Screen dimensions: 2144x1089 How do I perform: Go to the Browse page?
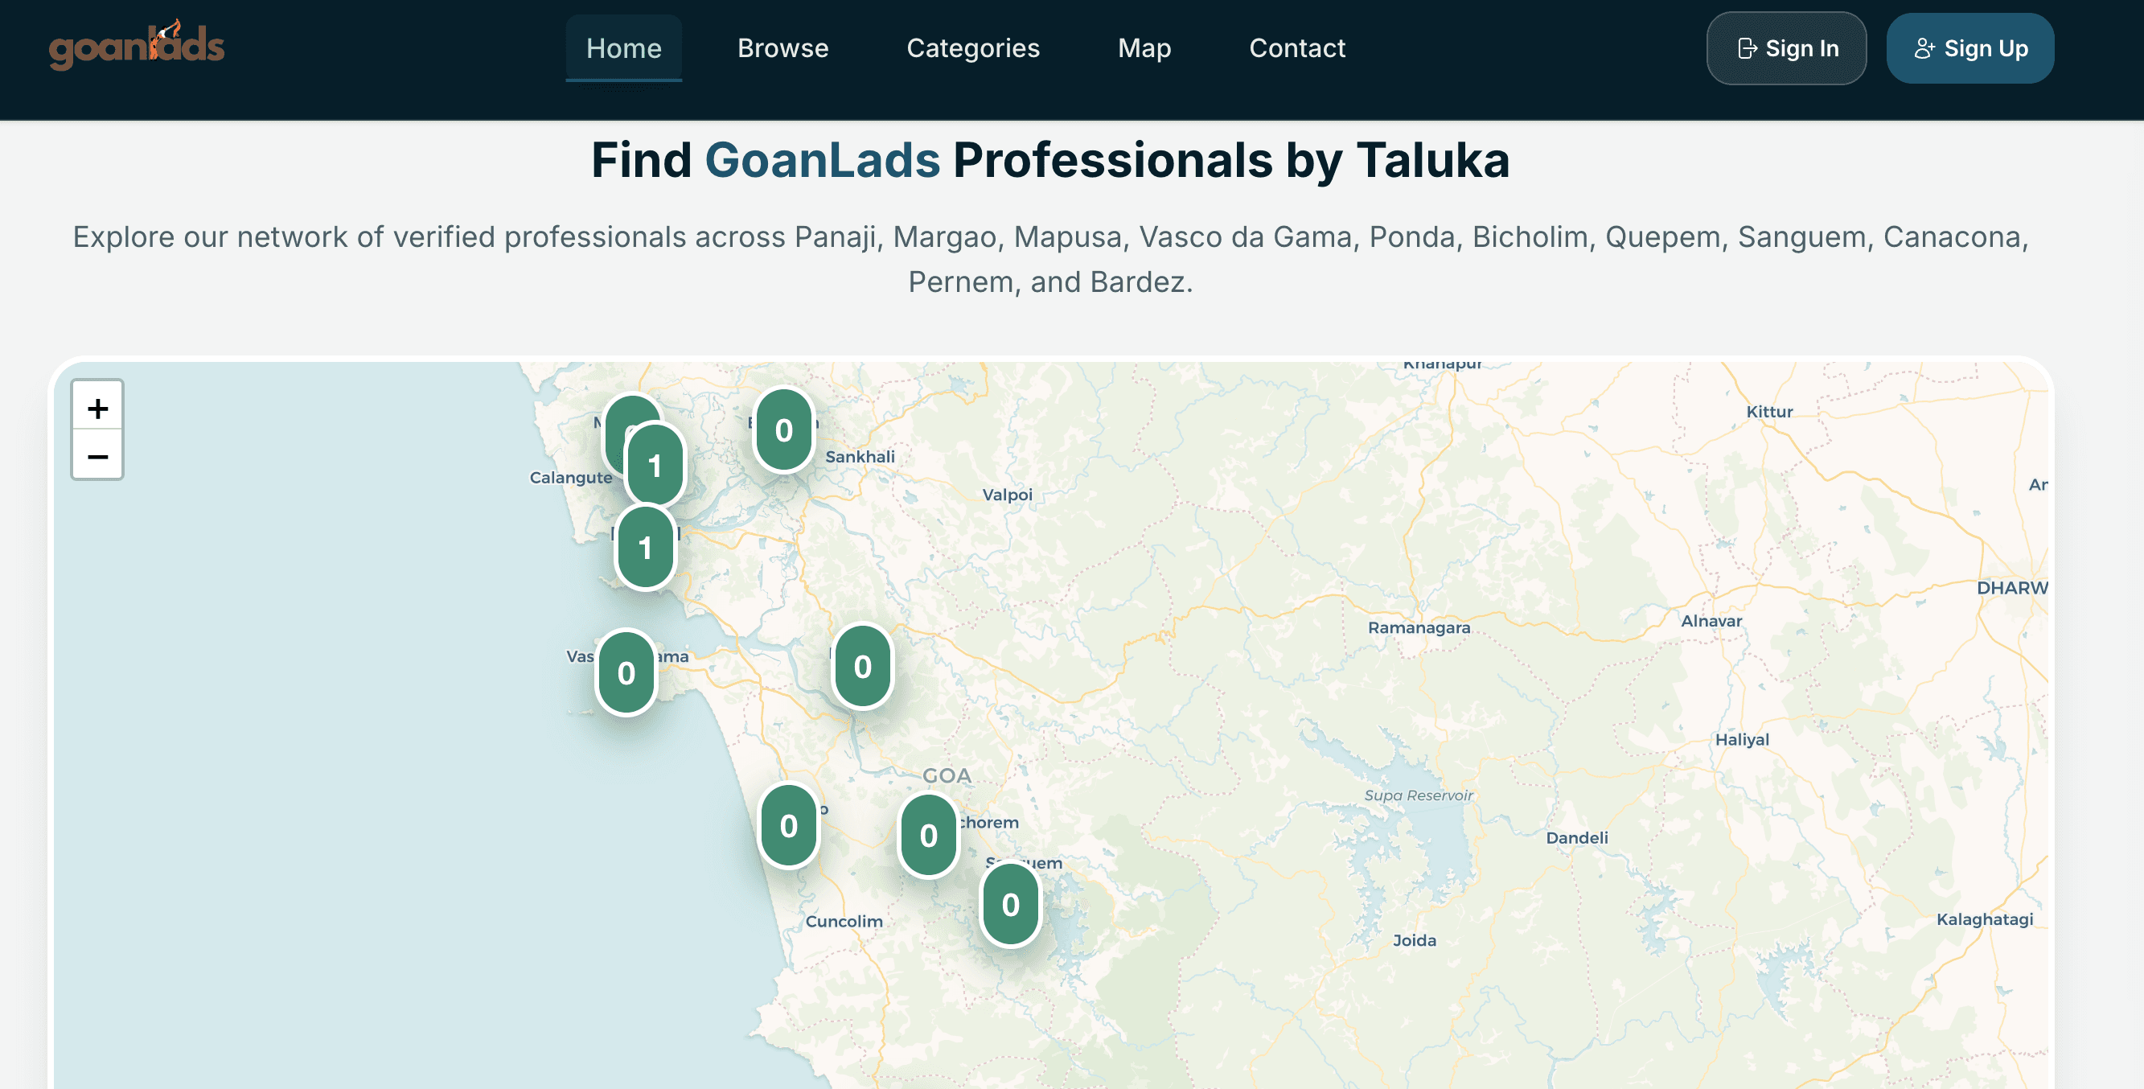coord(782,48)
